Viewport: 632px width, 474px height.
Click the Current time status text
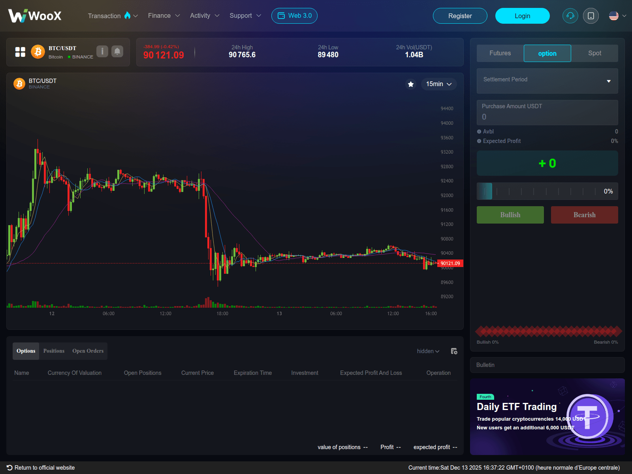[x=514, y=468]
